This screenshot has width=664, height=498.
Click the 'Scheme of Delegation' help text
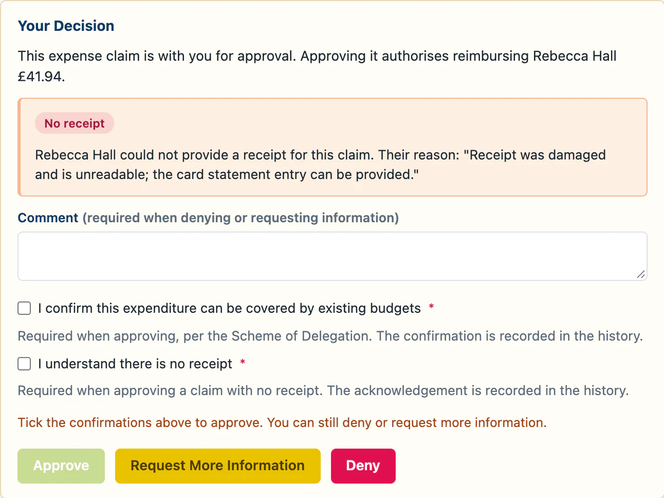click(330, 336)
